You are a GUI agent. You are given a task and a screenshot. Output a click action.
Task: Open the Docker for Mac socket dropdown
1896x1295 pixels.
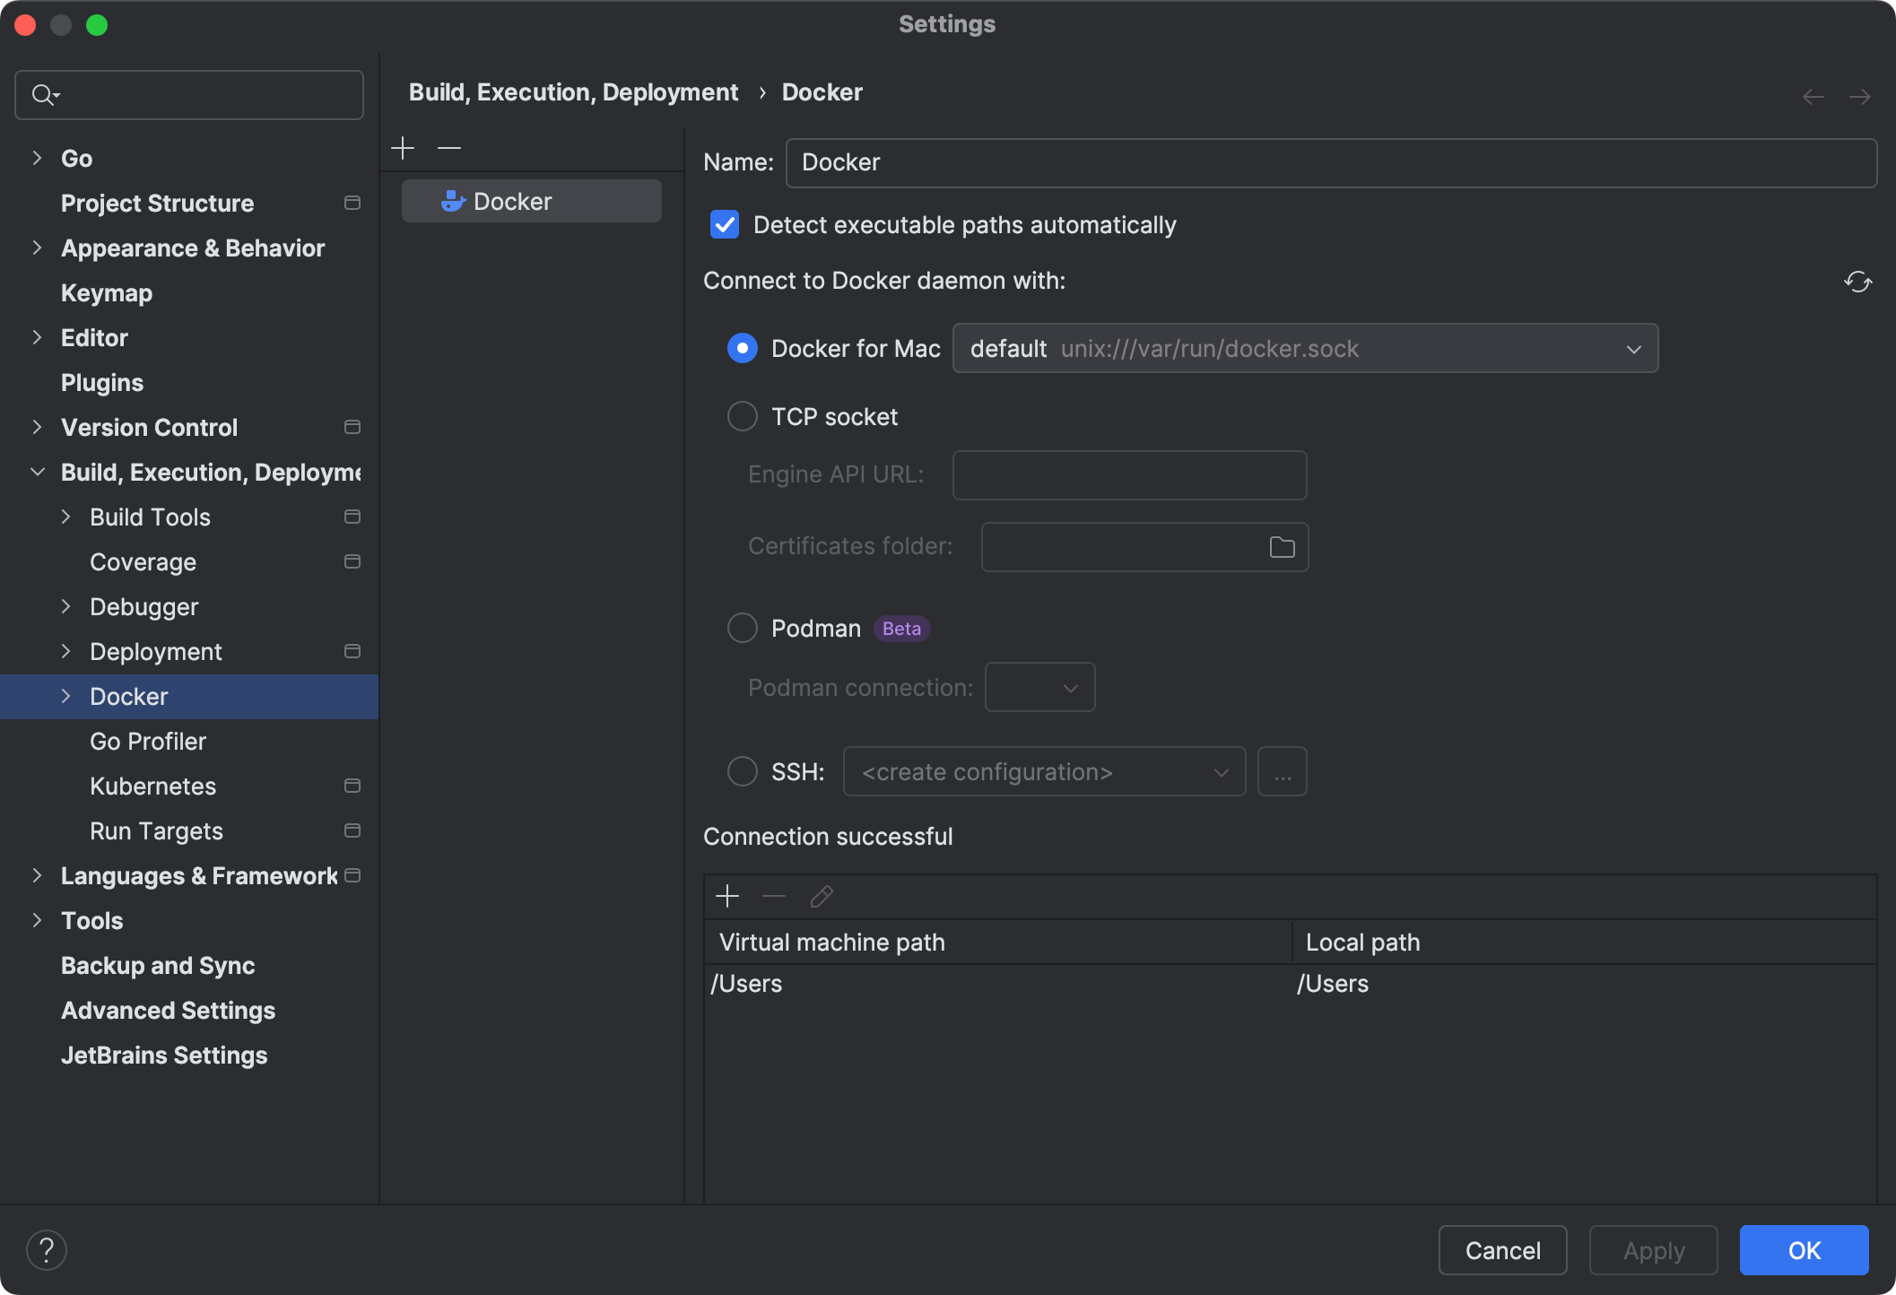click(x=1305, y=349)
